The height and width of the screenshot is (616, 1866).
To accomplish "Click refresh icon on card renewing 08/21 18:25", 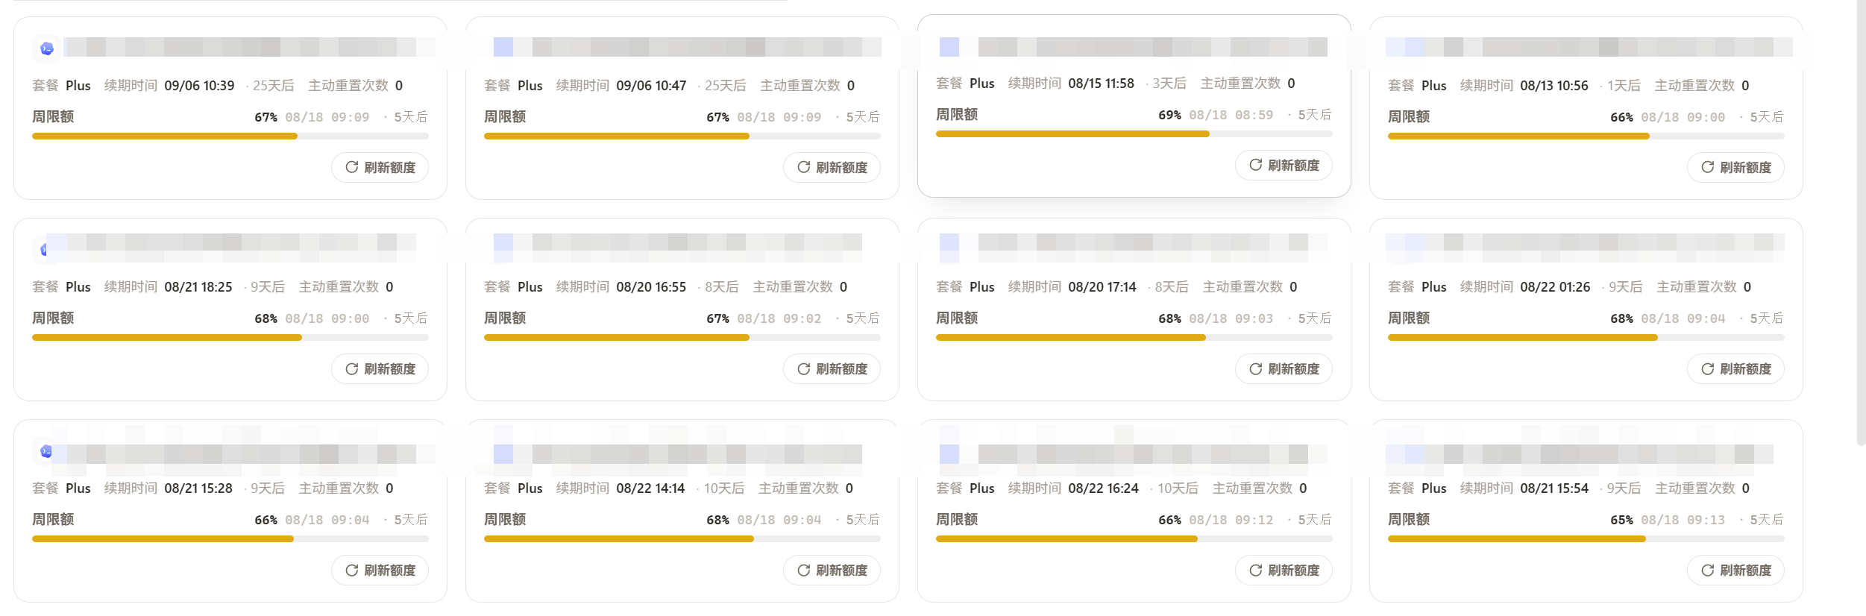I will (x=351, y=368).
